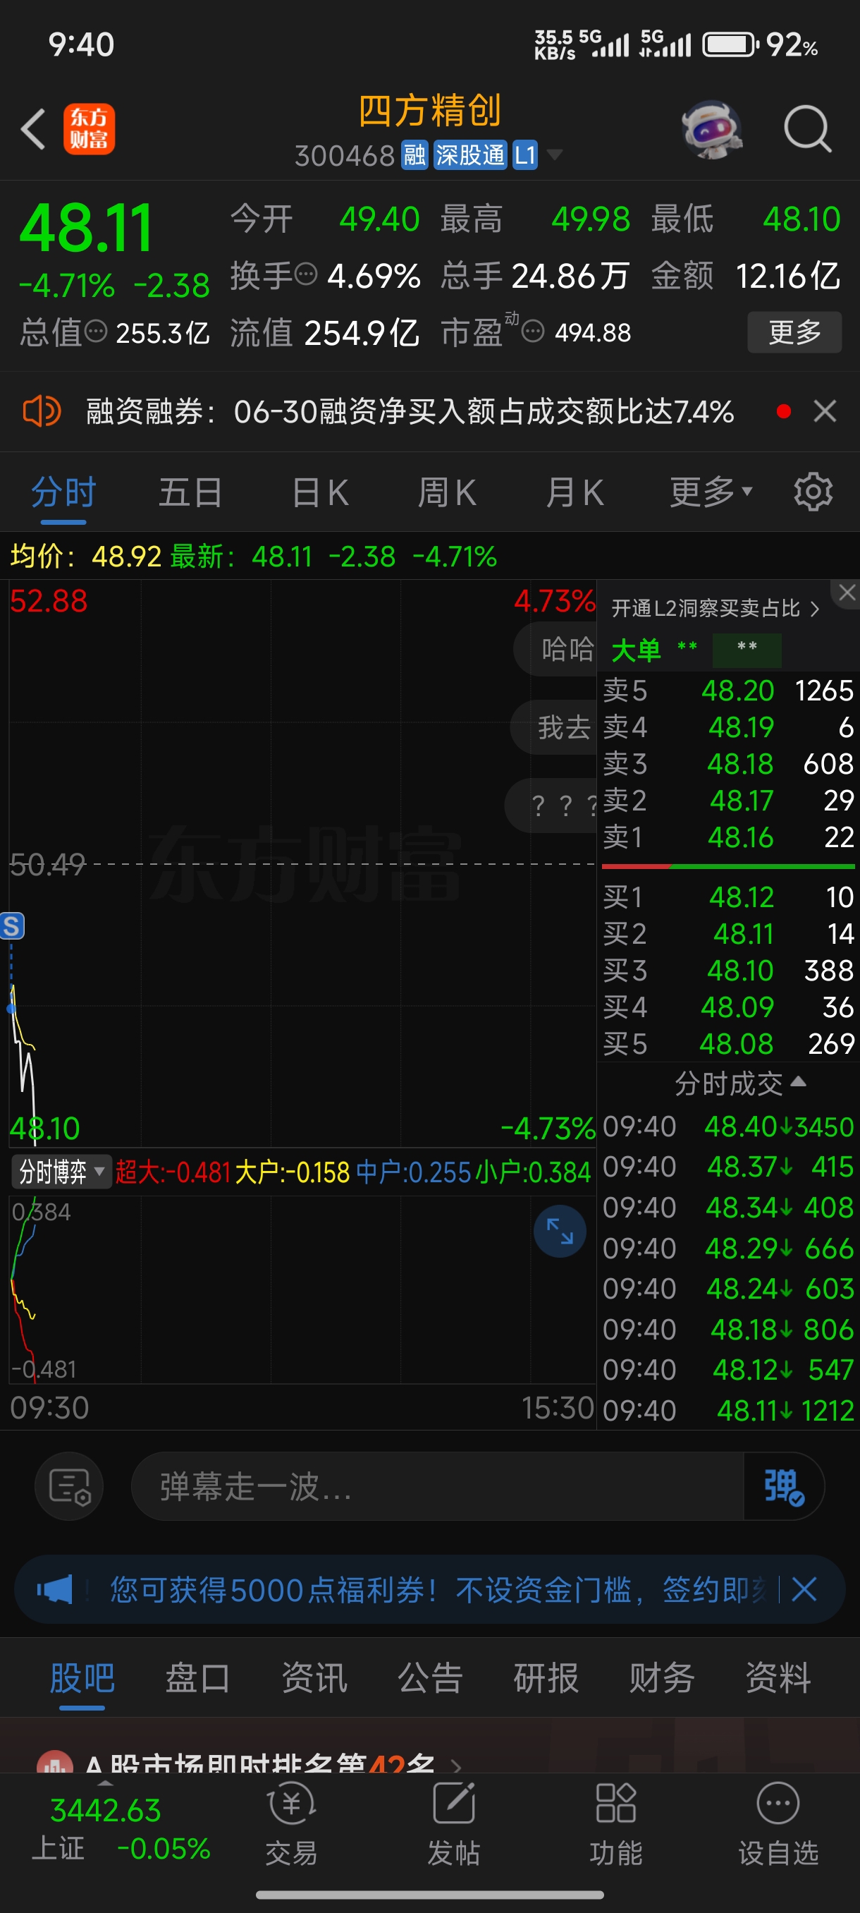The image size is (860, 1913).
Task: Open the robot assistant avatar
Action: 713,129
